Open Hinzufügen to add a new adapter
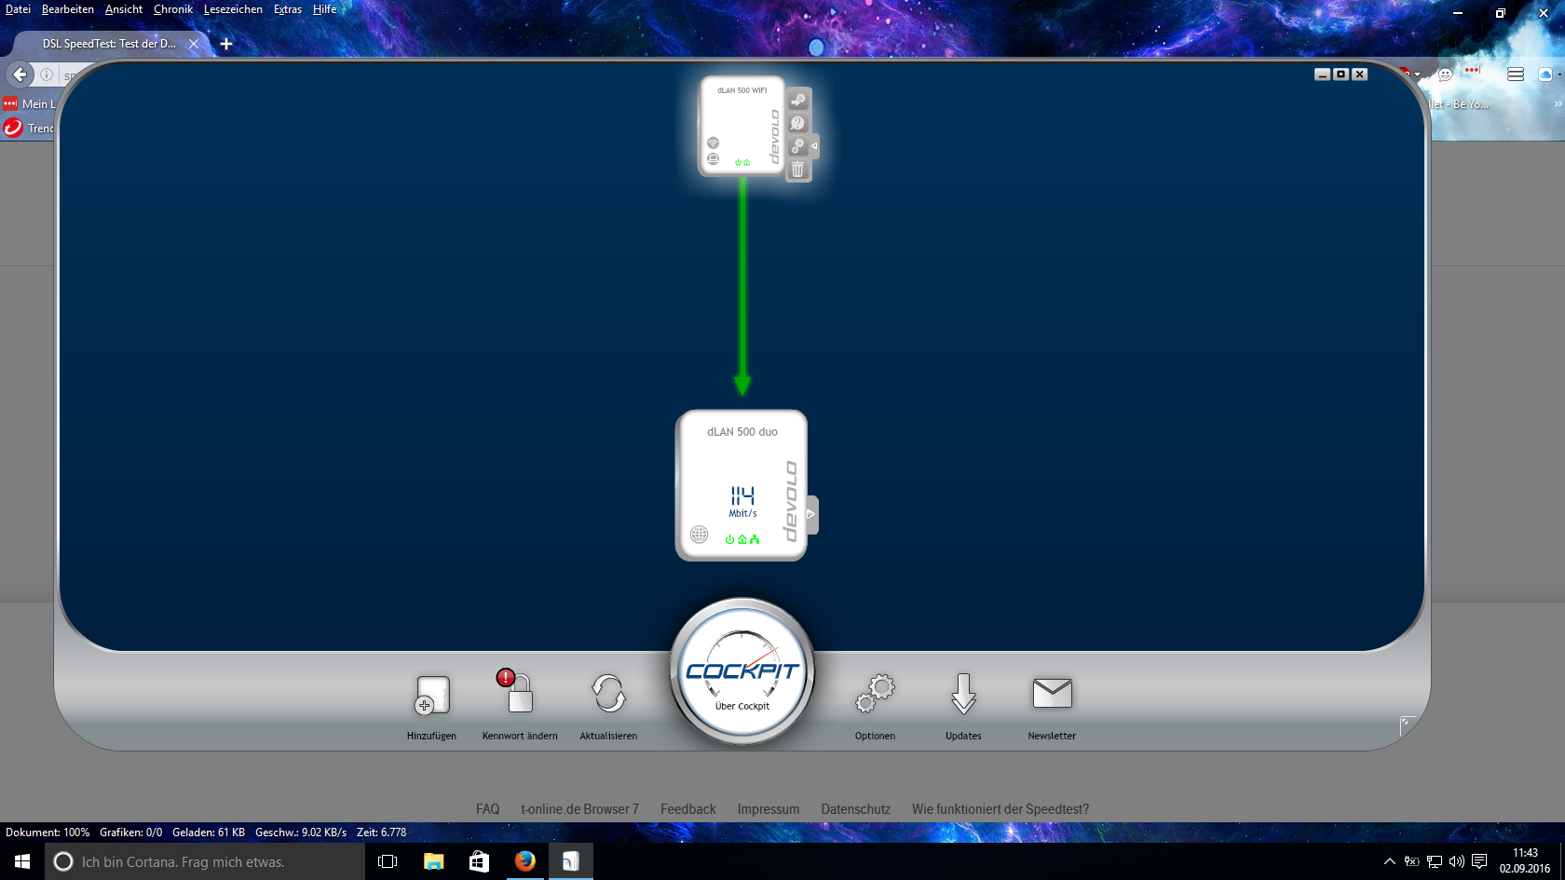The image size is (1565, 880). coord(431,695)
